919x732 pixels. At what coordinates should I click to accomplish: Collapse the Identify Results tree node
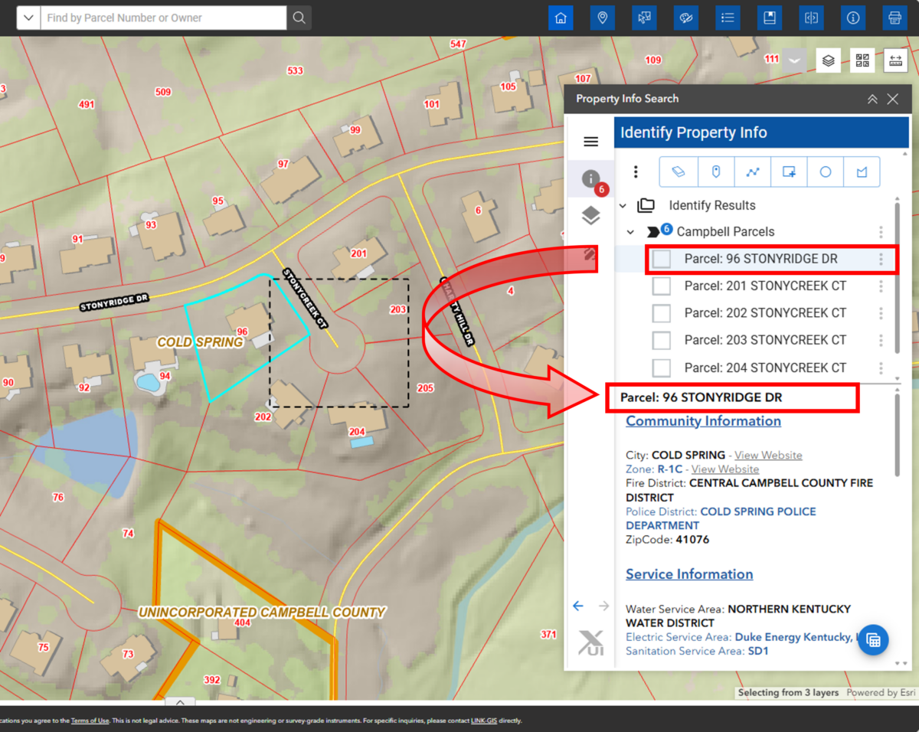click(623, 205)
